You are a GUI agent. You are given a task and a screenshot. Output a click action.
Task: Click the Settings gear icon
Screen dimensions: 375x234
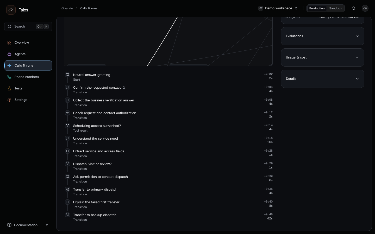(9, 100)
